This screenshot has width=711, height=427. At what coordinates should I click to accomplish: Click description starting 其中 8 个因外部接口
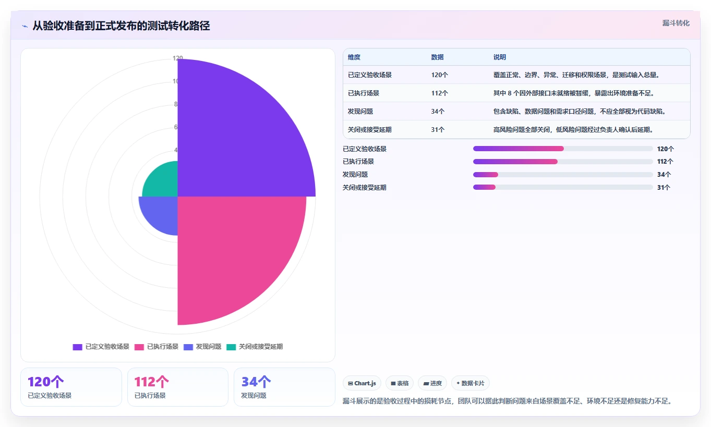[574, 93]
